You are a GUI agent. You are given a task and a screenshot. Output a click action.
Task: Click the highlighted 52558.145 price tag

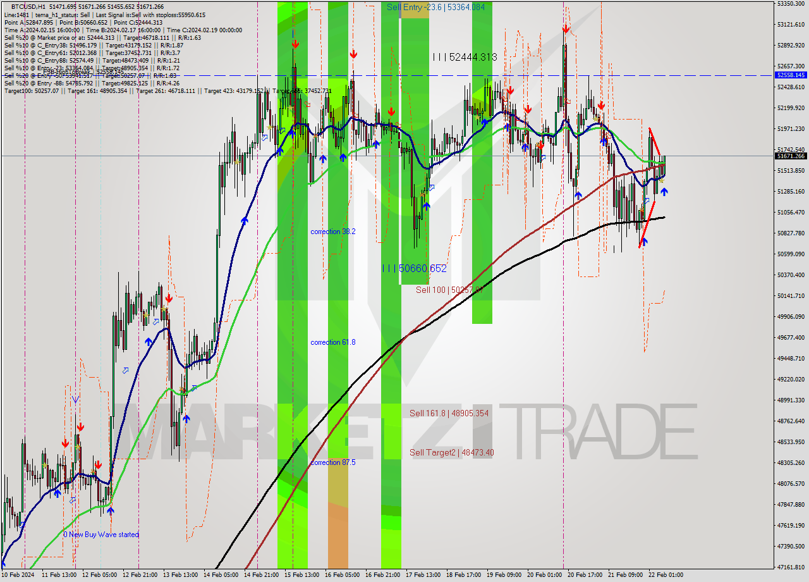[791, 75]
